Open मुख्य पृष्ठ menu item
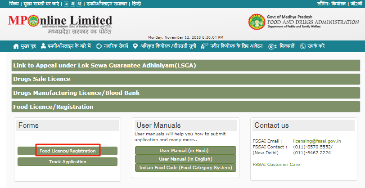365x188 pixels. tap(28, 46)
